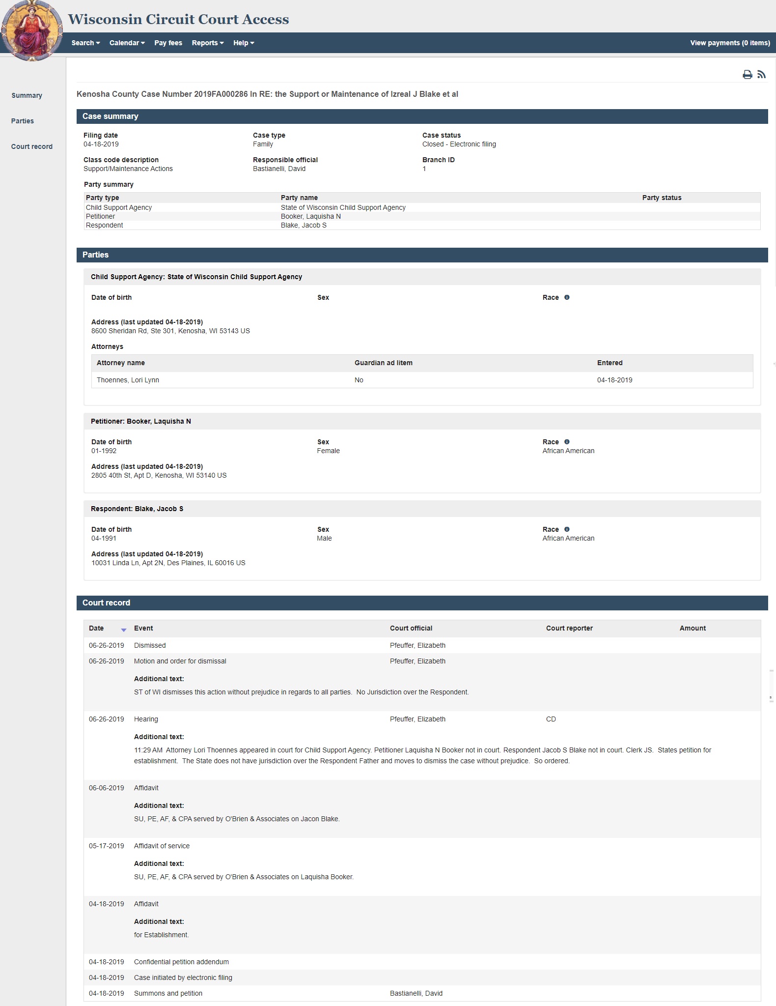776x1006 pixels.
Task: Click State of Wisconsin Child Support Agency party name
Action: pyautogui.click(x=343, y=207)
